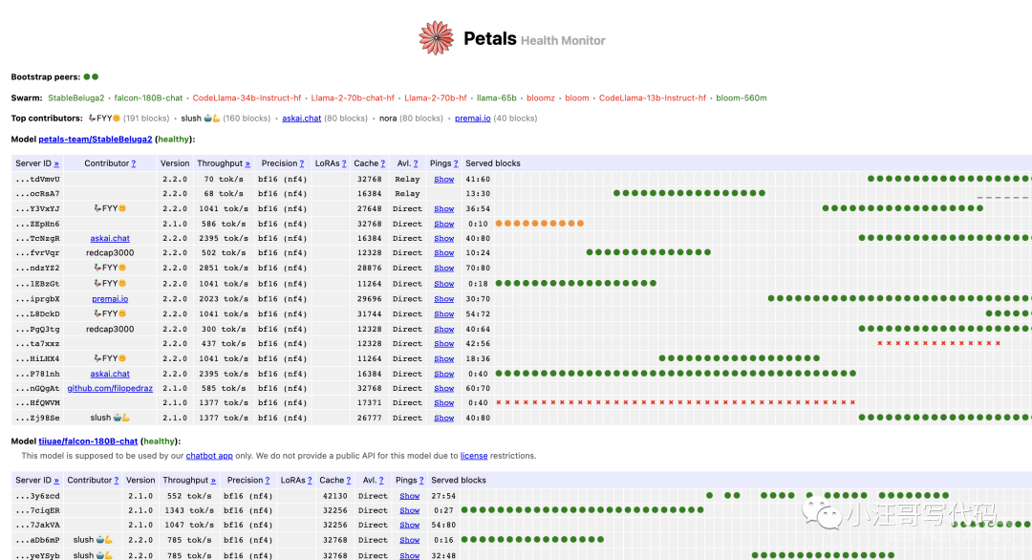Click Precision help mark in the falcon-180B-chat table
Viewport: 1032px width, 560px height.
click(268, 481)
